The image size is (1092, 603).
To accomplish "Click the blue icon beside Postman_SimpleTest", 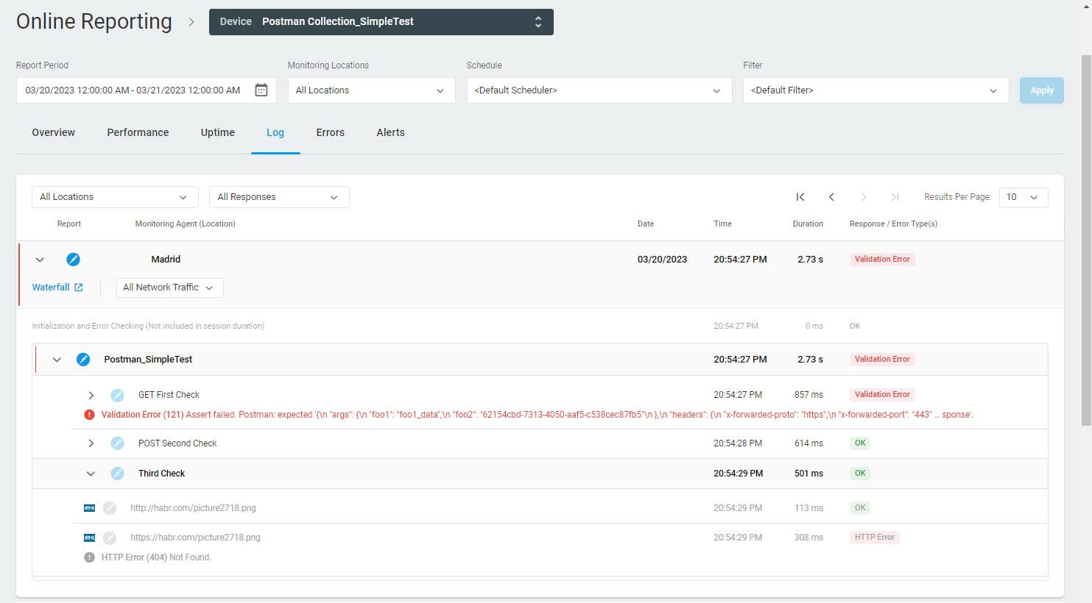I will pyautogui.click(x=83, y=359).
